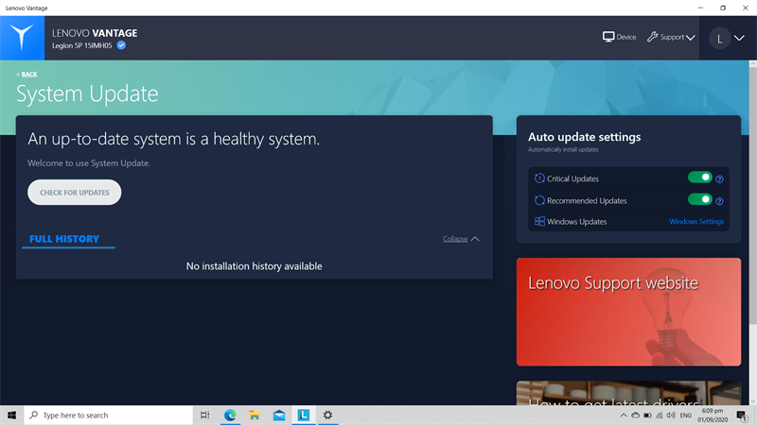Click the user avatar letter L

[719, 38]
